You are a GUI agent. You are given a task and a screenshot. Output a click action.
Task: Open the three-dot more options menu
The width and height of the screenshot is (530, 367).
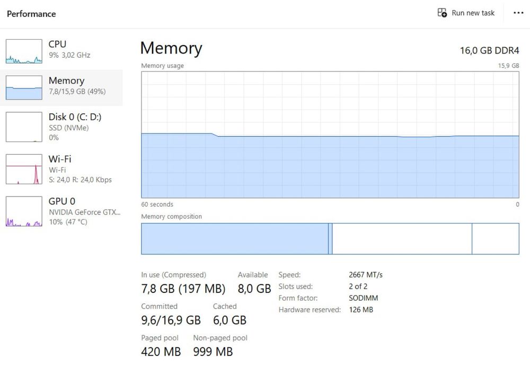coord(518,13)
